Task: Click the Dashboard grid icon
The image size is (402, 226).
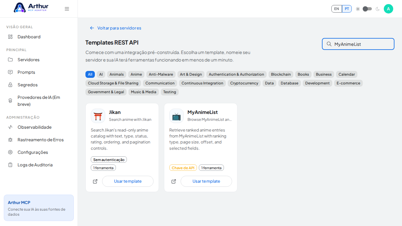Action: point(10,37)
